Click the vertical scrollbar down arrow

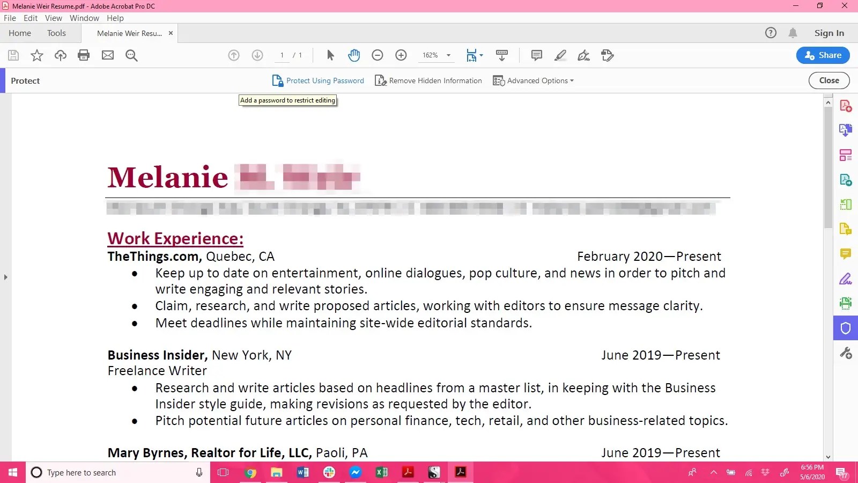pos(829,457)
